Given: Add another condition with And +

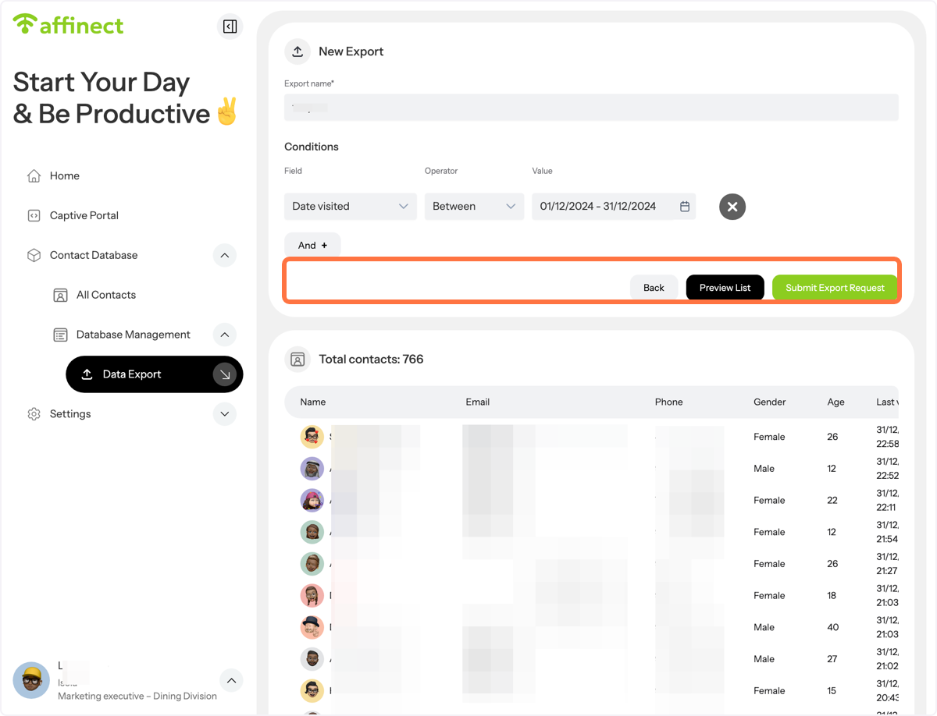Looking at the screenshot, I should click(312, 245).
